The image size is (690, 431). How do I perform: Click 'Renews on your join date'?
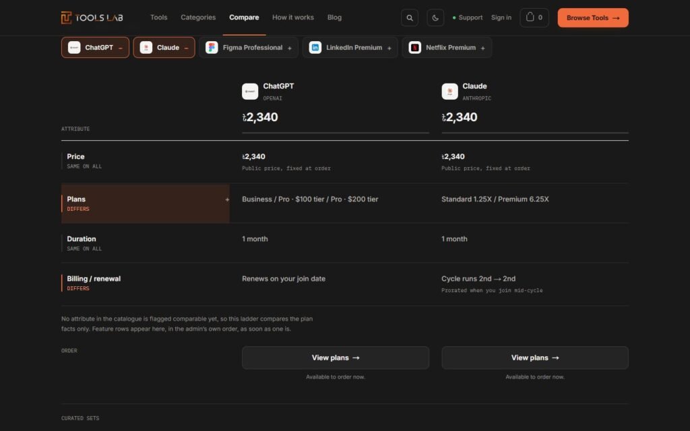pos(284,278)
